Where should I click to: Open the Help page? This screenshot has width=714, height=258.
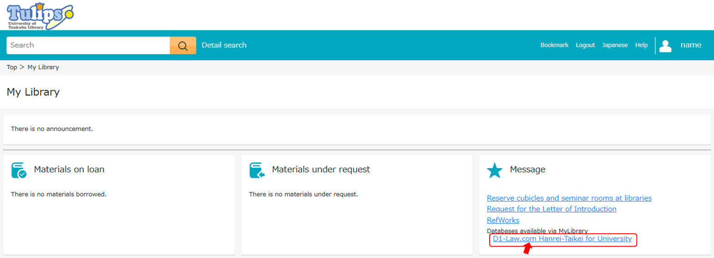pos(642,45)
